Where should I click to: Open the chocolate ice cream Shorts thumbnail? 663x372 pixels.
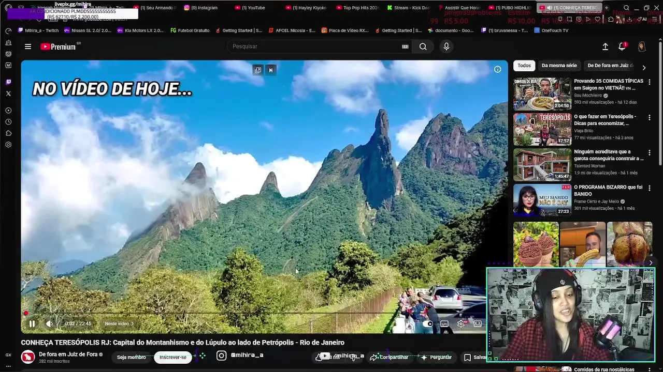(536, 244)
